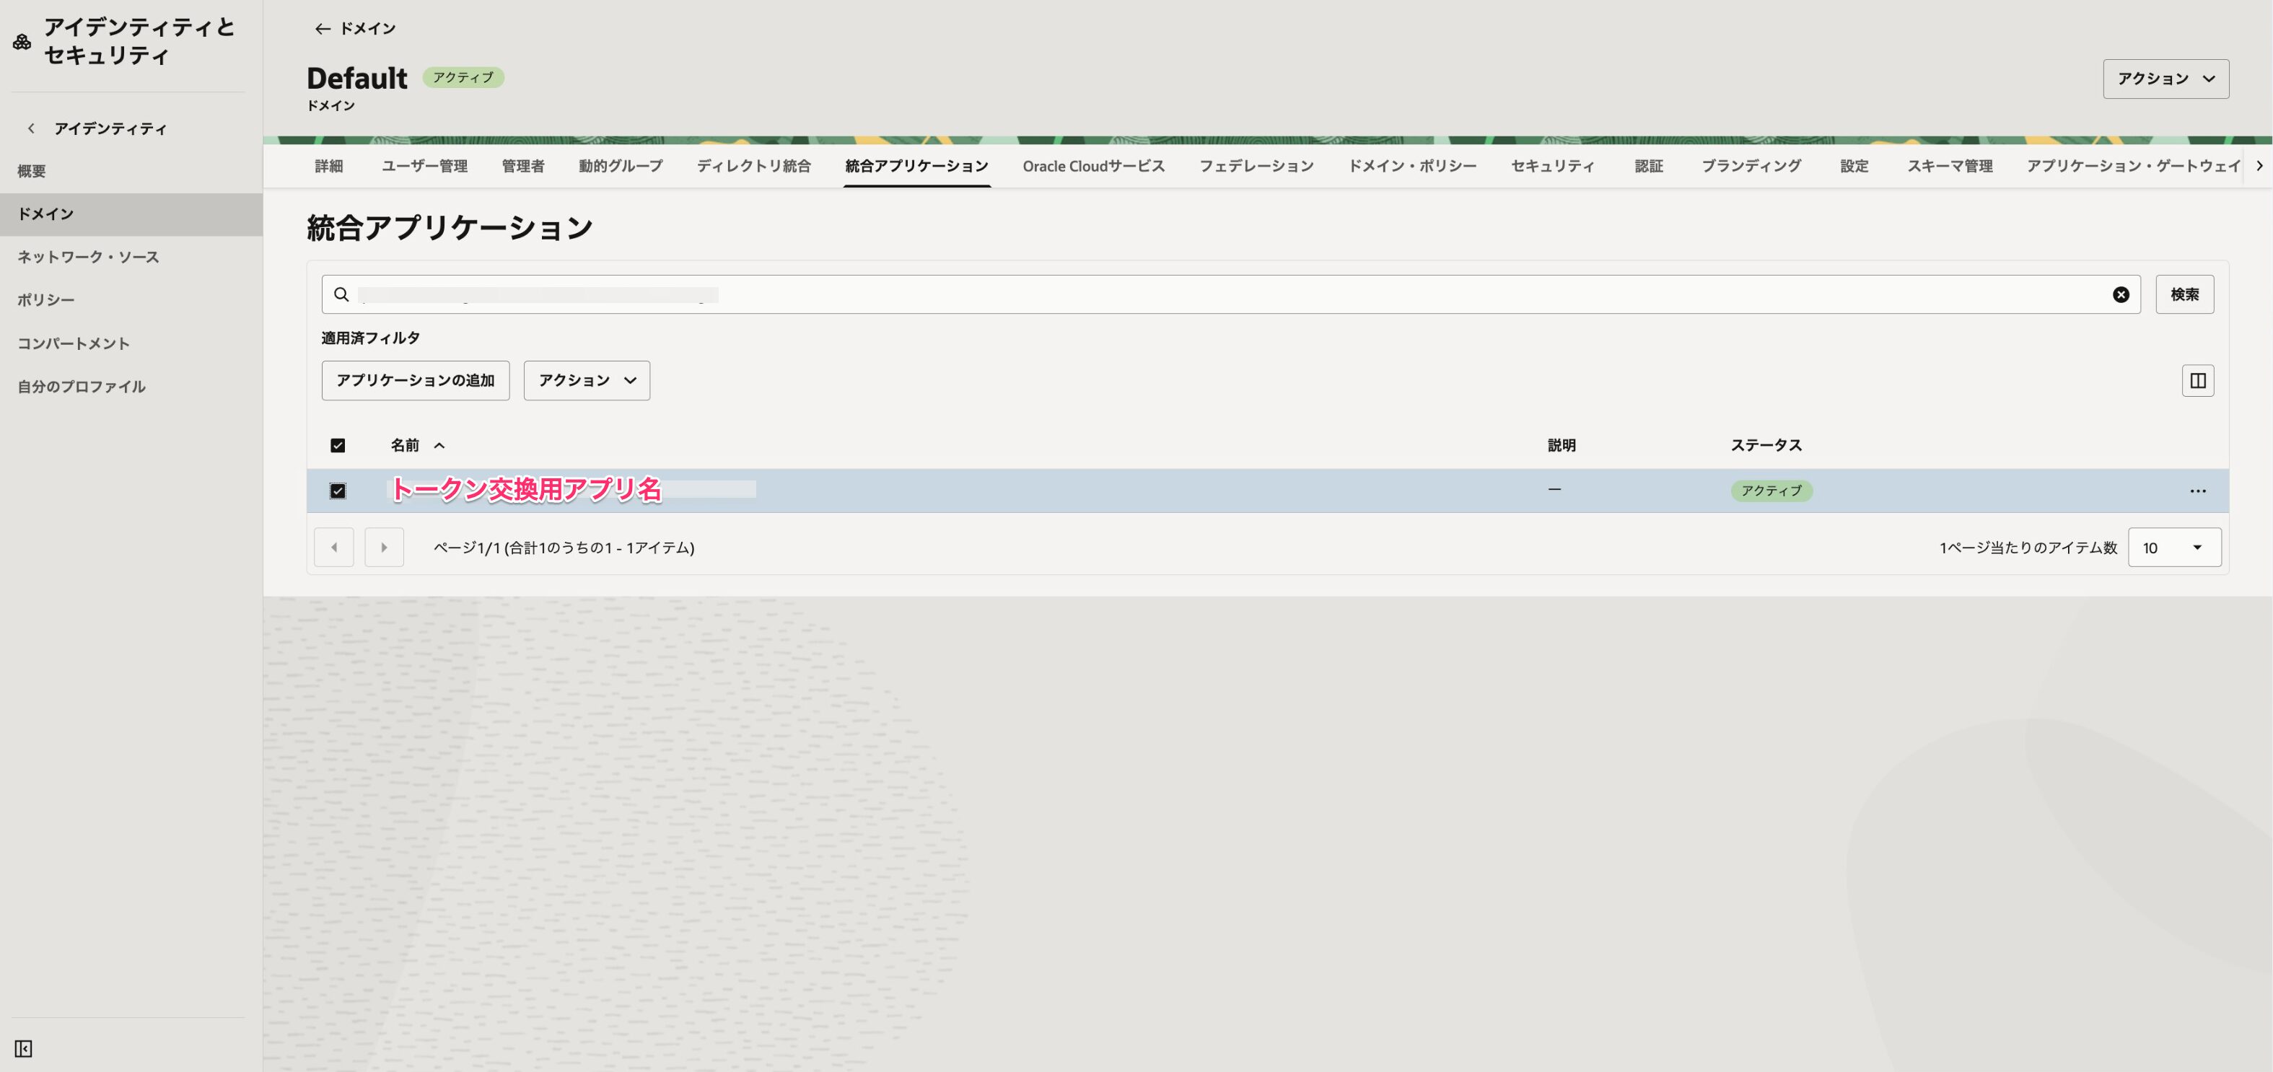Image resolution: width=2273 pixels, height=1072 pixels.
Task: Open the top-right アクション dropdown
Action: (x=2165, y=79)
